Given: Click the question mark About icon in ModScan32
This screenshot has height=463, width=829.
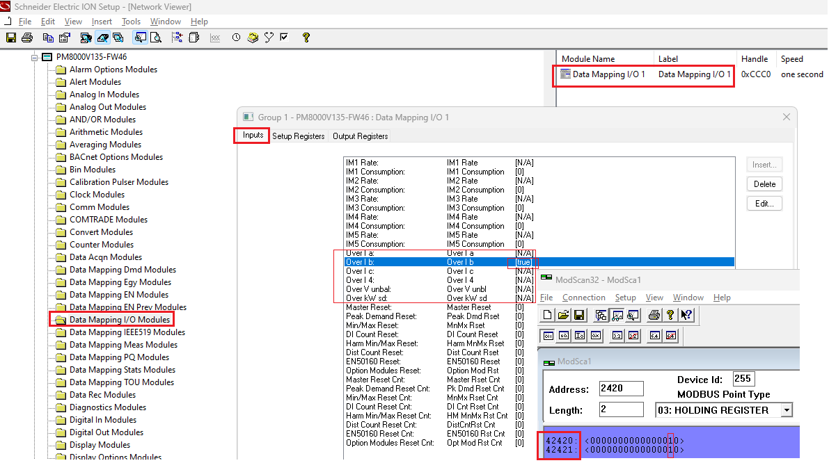Looking at the screenshot, I should [x=670, y=315].
